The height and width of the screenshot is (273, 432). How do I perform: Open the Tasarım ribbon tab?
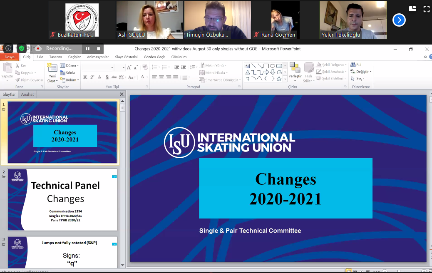click(55, 57)
